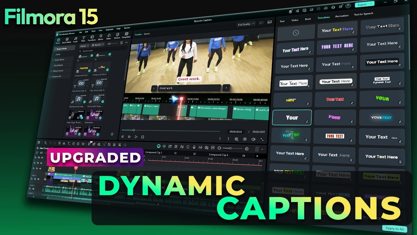Viewport: 417px width, 235px height.
Task: Click the mark-in curly brace icon
Action: [220, 139]
